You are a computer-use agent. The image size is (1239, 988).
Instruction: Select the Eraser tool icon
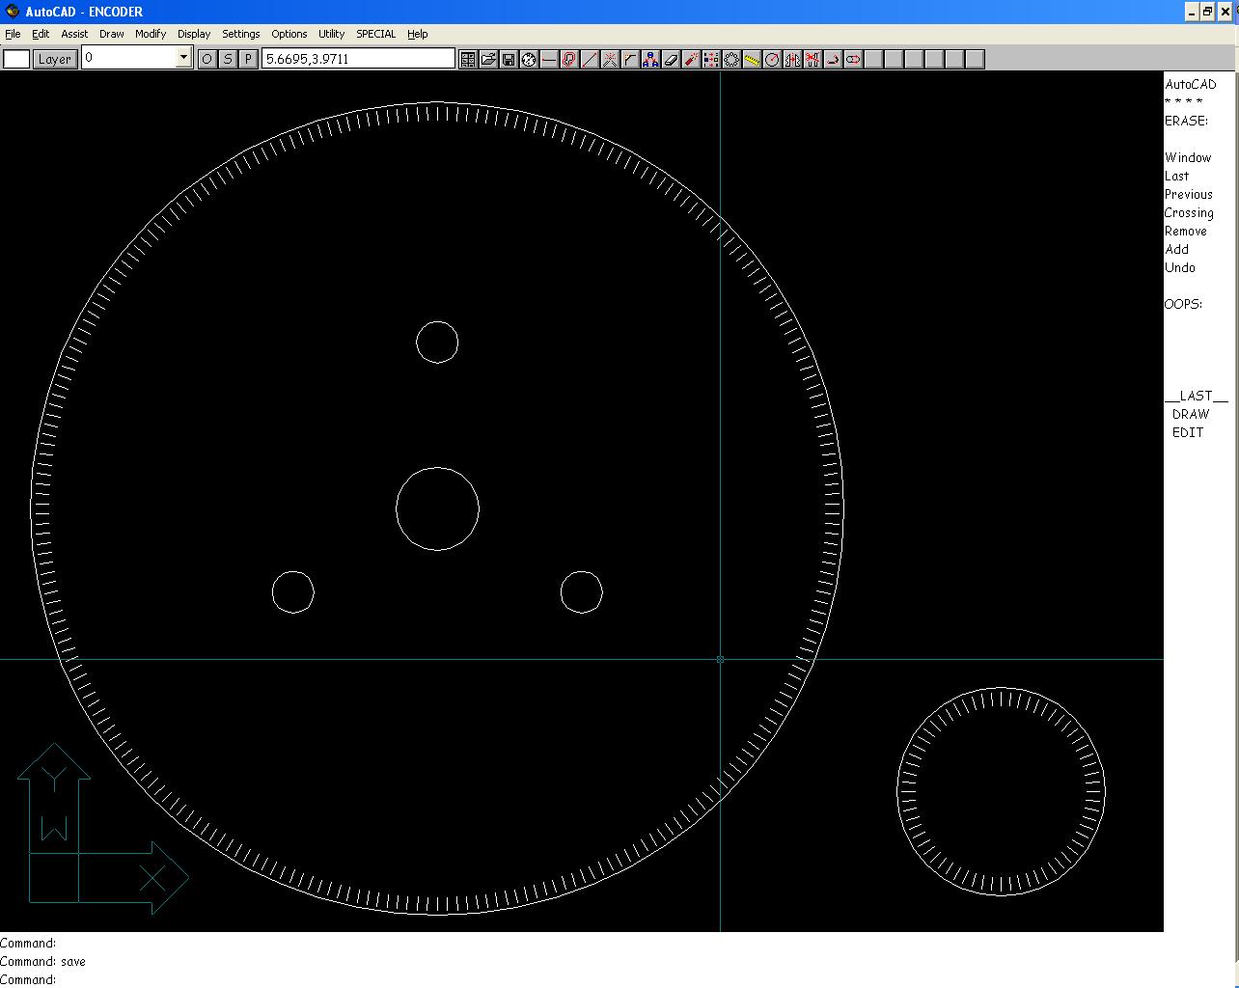pos(671,59)
